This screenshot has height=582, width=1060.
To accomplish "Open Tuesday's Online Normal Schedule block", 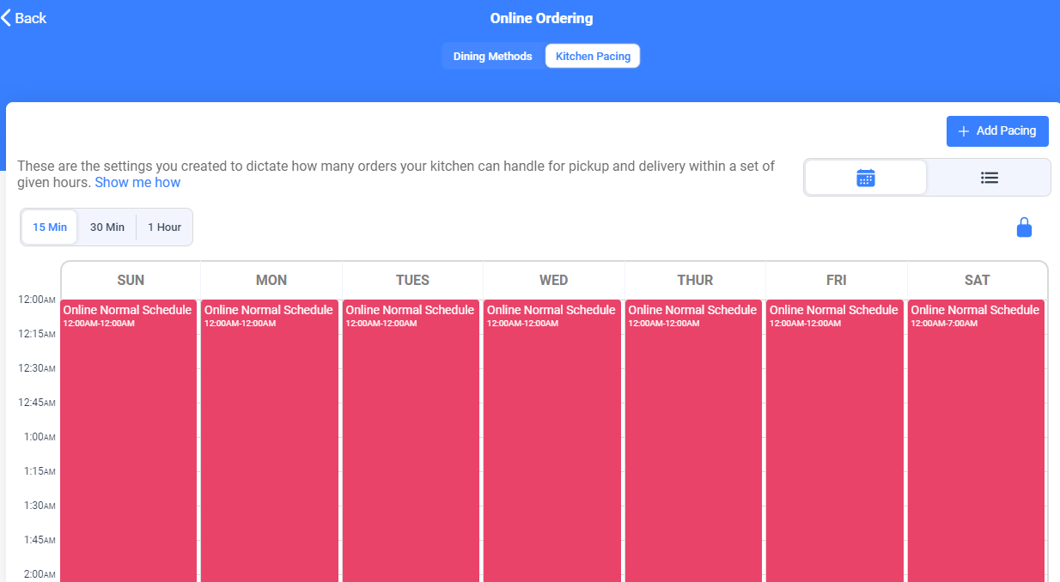I will click(411, 440).
